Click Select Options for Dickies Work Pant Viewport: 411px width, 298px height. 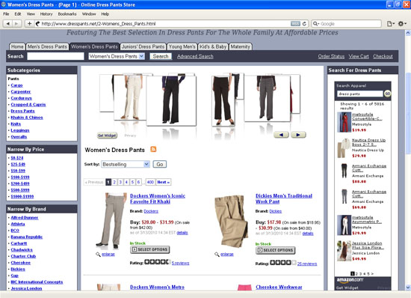[x=276, y=250]
